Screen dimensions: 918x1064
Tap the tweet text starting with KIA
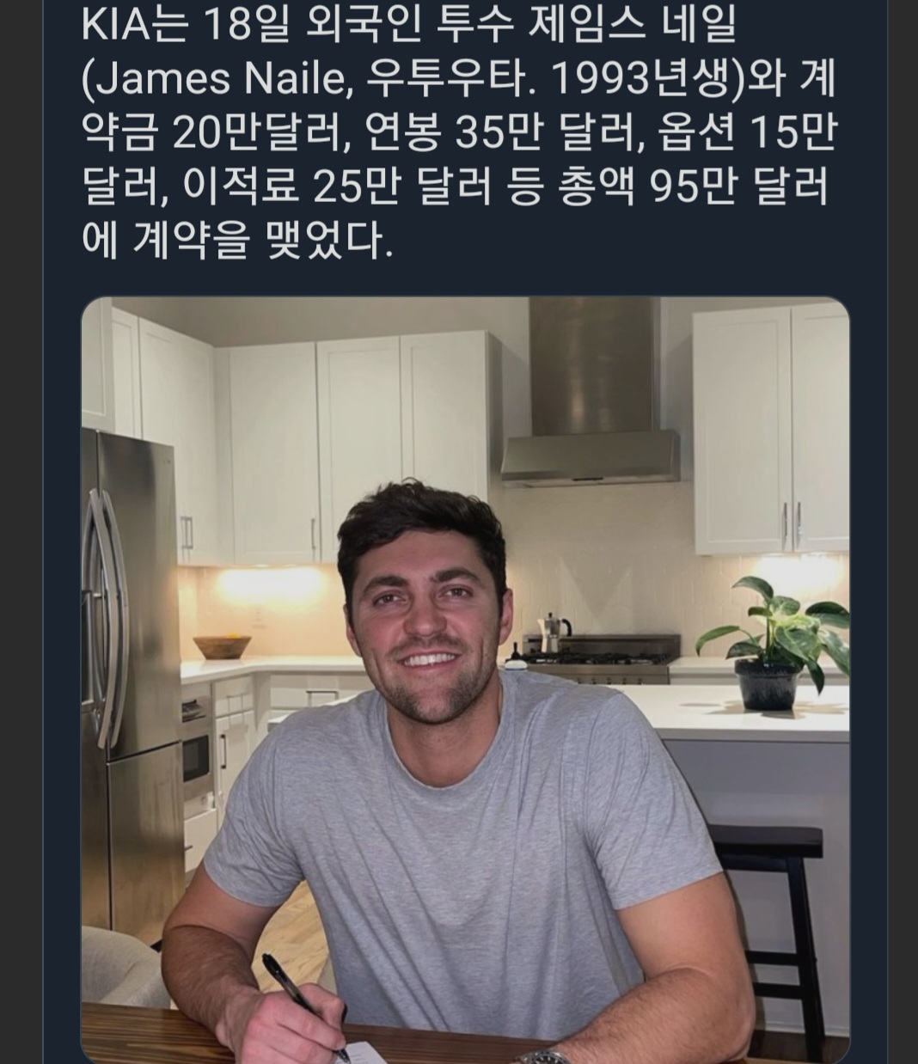point(459,133)
